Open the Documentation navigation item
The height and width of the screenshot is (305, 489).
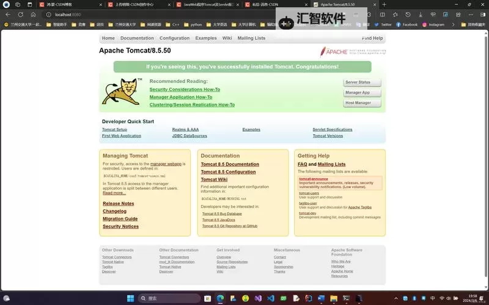pos(137,38)
